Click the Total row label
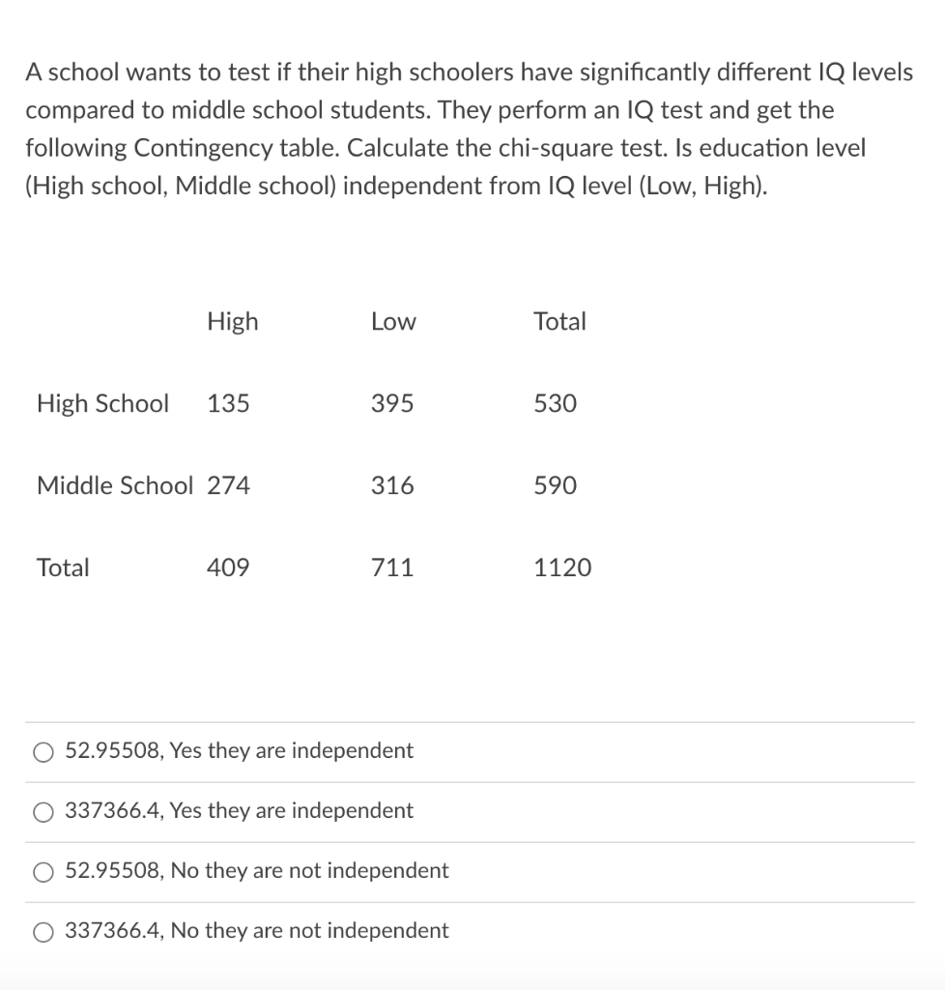945x990 pixels. pyautogui.click(x=63, y=568)
